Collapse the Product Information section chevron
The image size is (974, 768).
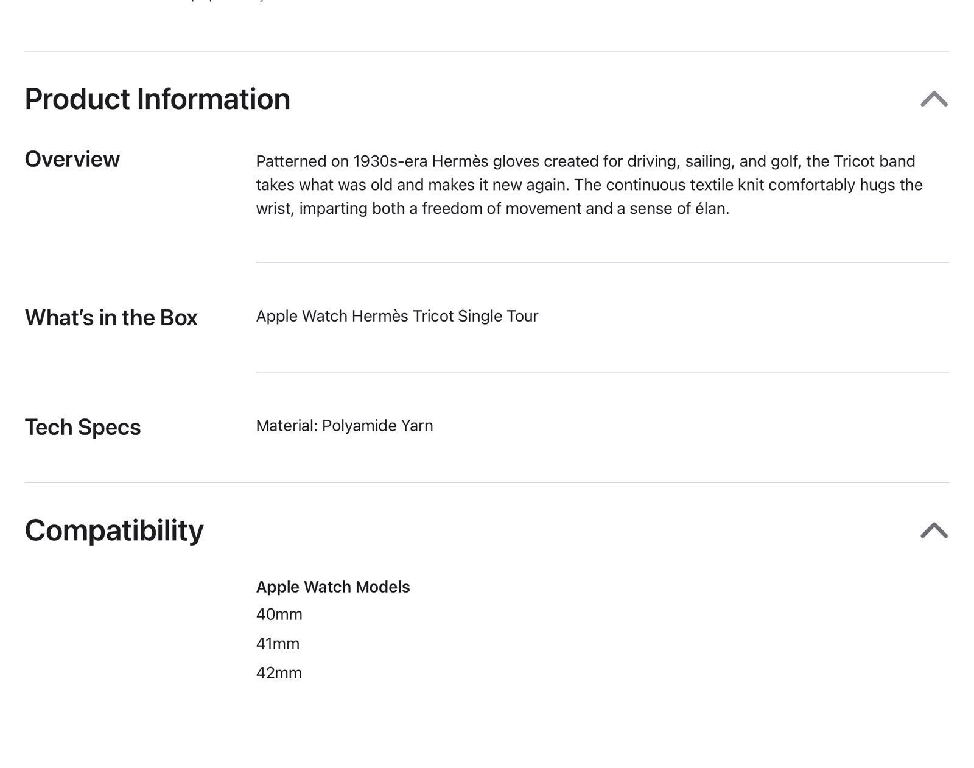coord(934,99)
